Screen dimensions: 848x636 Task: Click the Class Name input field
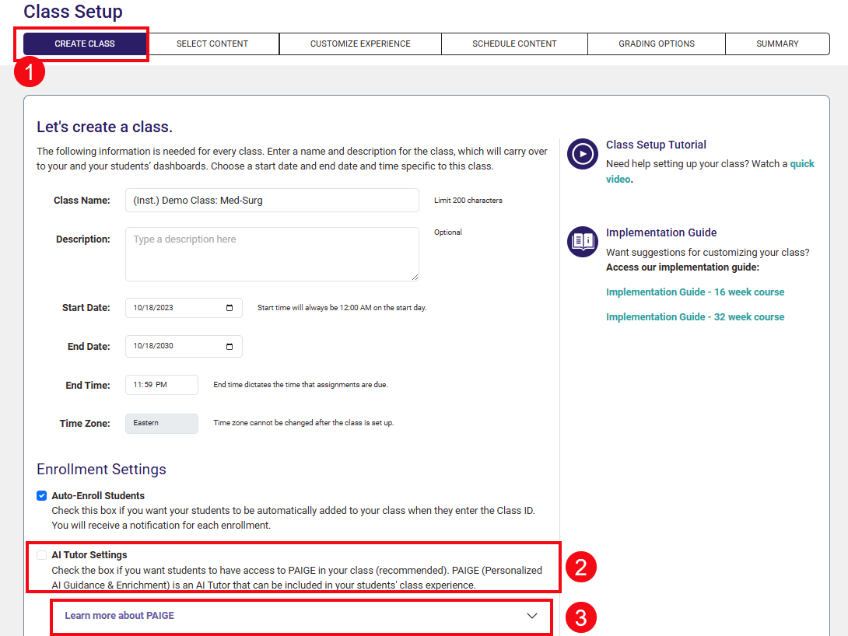272,201
